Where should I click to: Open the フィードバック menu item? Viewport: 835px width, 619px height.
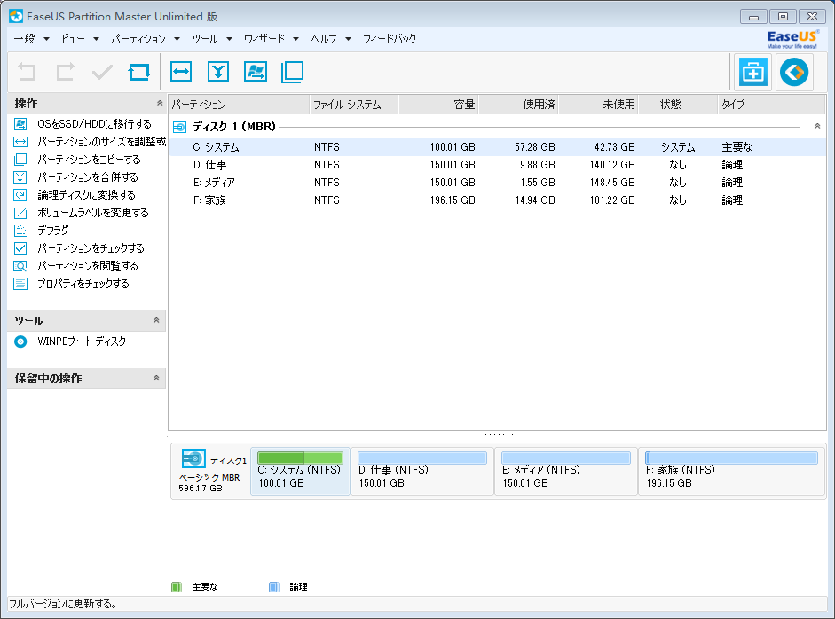tap(390, 39)
